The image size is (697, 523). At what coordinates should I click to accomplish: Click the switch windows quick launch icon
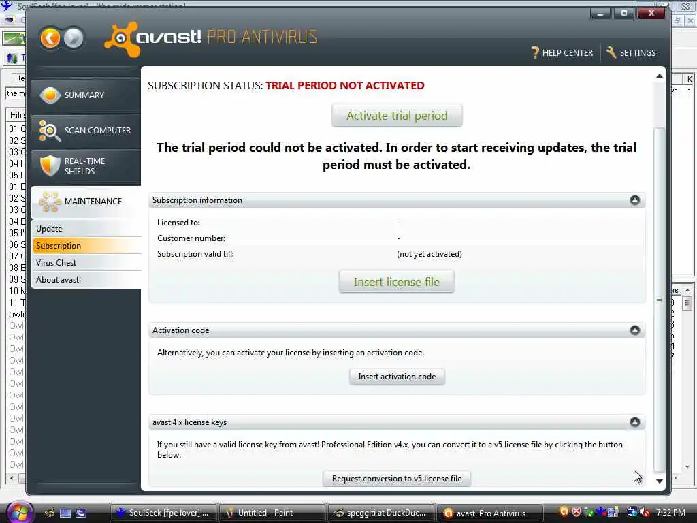(x=82, y=513)
